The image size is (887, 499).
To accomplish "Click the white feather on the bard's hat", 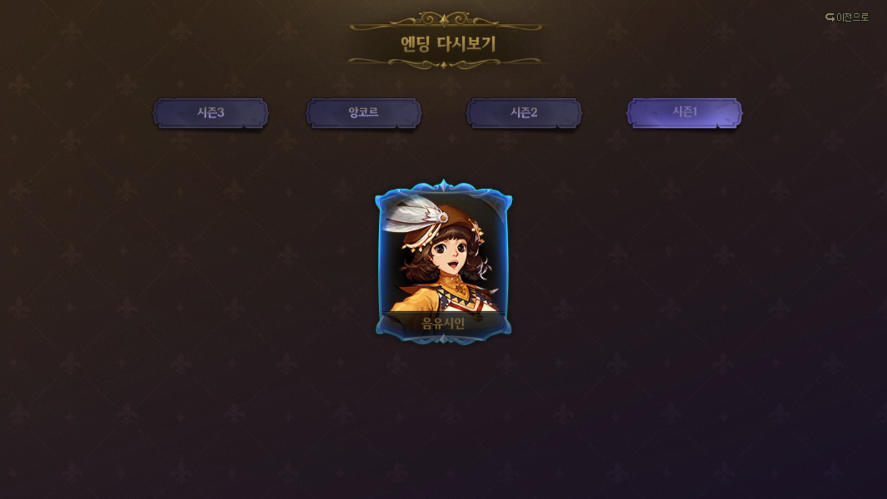I will click(411, 216).
